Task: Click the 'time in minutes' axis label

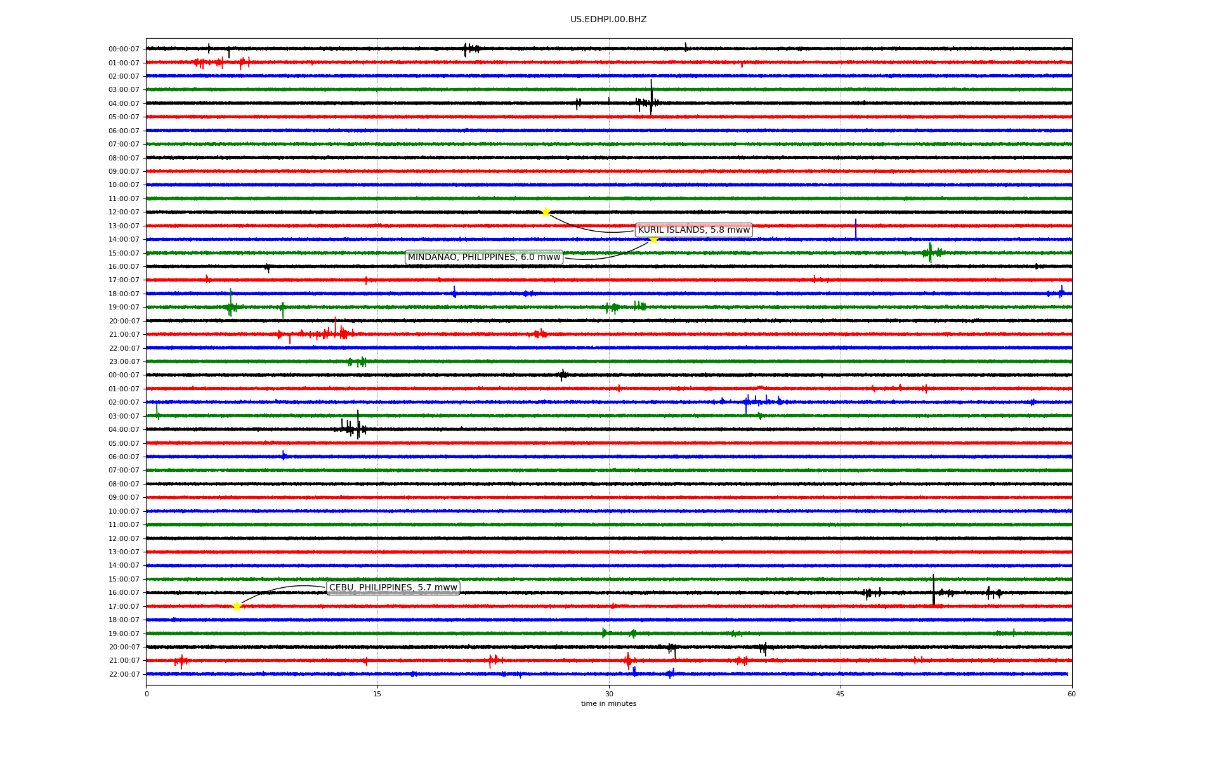Action: (x=608, y=703)
